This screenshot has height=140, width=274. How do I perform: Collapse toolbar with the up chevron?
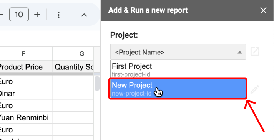[x=84, y=15]
